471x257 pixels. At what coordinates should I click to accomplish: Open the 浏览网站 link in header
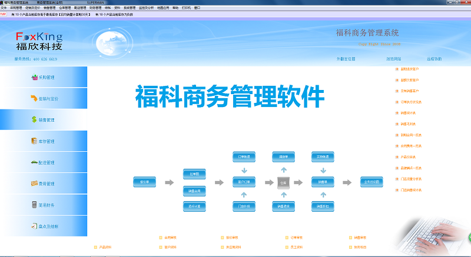click(393, 59)
